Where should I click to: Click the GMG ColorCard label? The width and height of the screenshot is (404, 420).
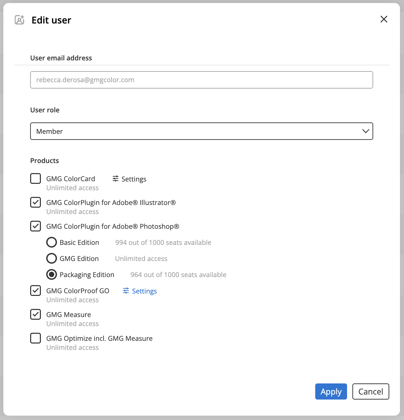coord(71,179)
